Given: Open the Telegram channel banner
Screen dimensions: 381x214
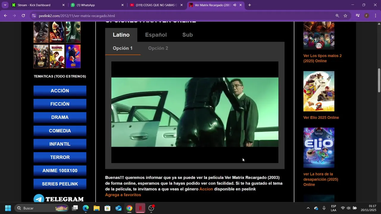Looking at the screenshot, I should tap(59, 199).
